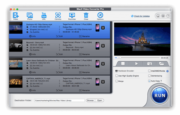This screenshot has width=180, height=115.
Task: Open the Options toolbar item
Action: (100, 16)
